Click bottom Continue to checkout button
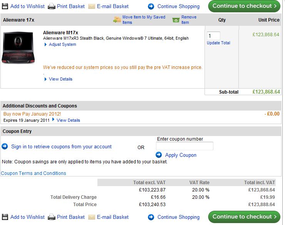The image size is (285, 225). point(244,217)
